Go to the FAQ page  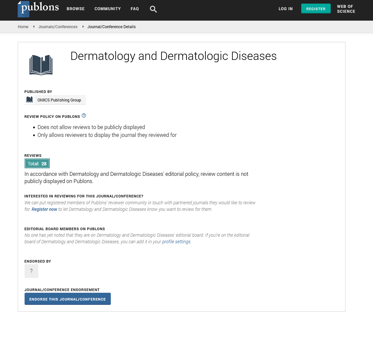pos(135,9)
